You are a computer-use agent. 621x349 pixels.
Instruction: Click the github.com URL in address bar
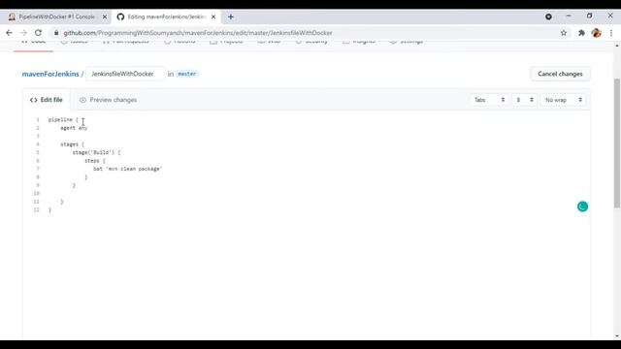pyautogui.click(x=198, y=33)
